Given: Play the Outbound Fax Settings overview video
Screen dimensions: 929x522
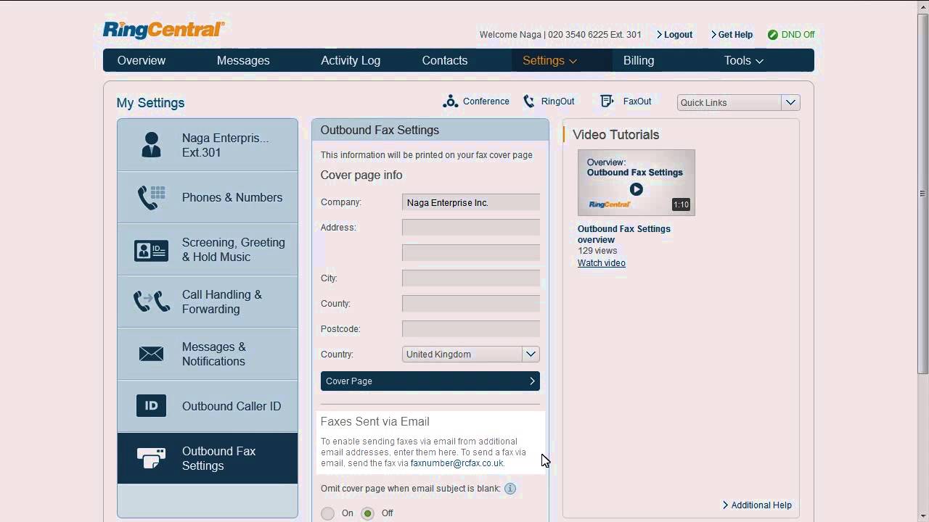Looking at the screenshot, I should click(x=637, y=189).
